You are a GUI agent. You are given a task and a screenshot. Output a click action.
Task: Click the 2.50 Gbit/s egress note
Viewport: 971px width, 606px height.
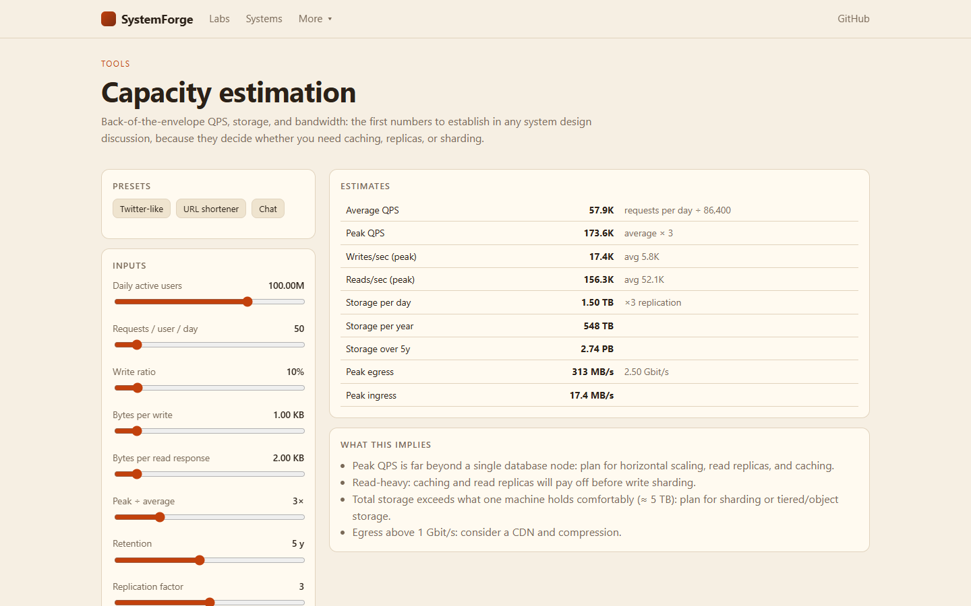pos(646,372)
